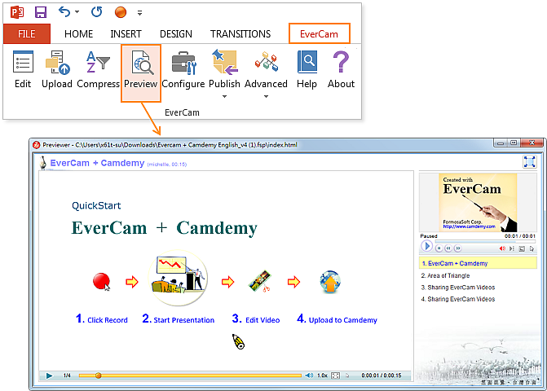The image size is (547, 391).
Task: Click the Edit icon in the EverCam ribbon
Action: [23, 62]
